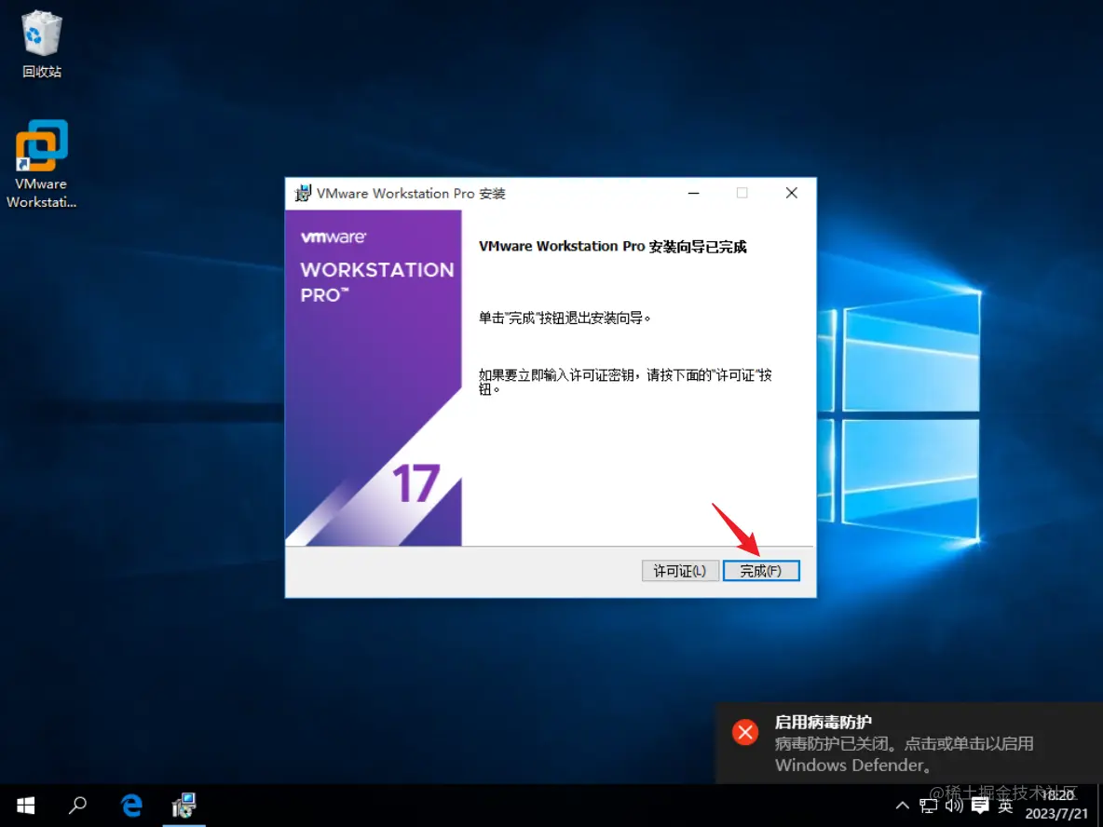
Task: Open the 许可证(L) license button
Action: [679, 570]
